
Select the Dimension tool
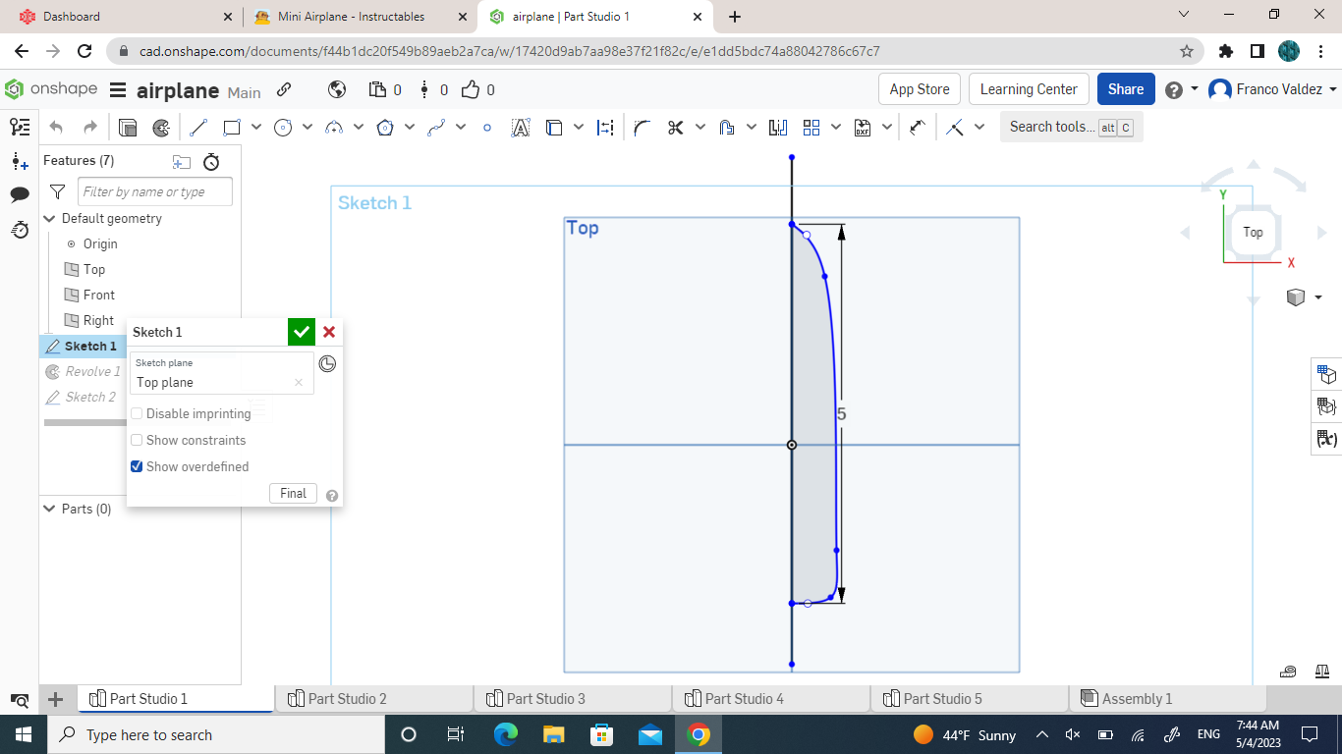click(x=606, y=127)
